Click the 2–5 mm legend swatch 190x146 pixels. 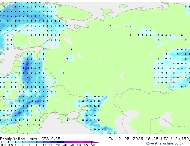[26, 142]
